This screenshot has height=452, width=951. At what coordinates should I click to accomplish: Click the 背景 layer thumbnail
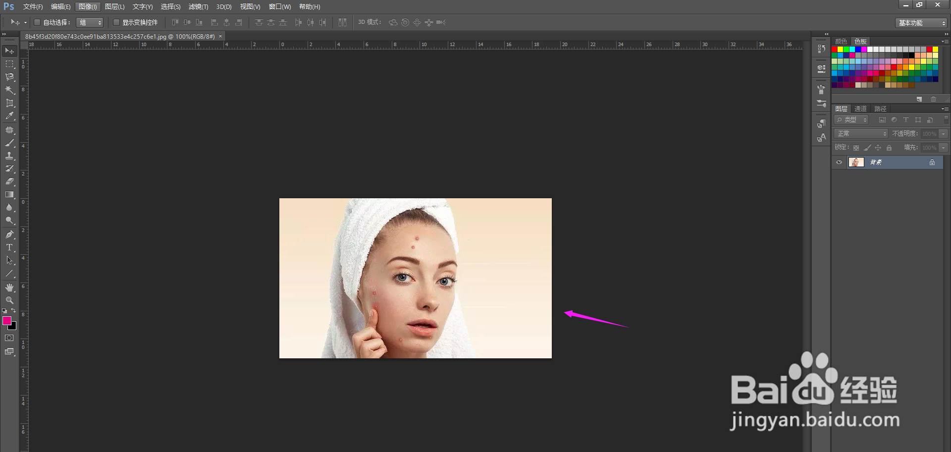point(856,162)
